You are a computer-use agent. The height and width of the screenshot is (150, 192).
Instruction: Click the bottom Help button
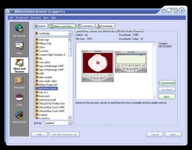tap(39, 135)
